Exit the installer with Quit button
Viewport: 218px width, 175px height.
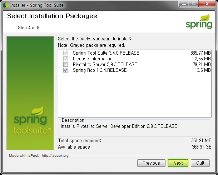coord(200,163)
